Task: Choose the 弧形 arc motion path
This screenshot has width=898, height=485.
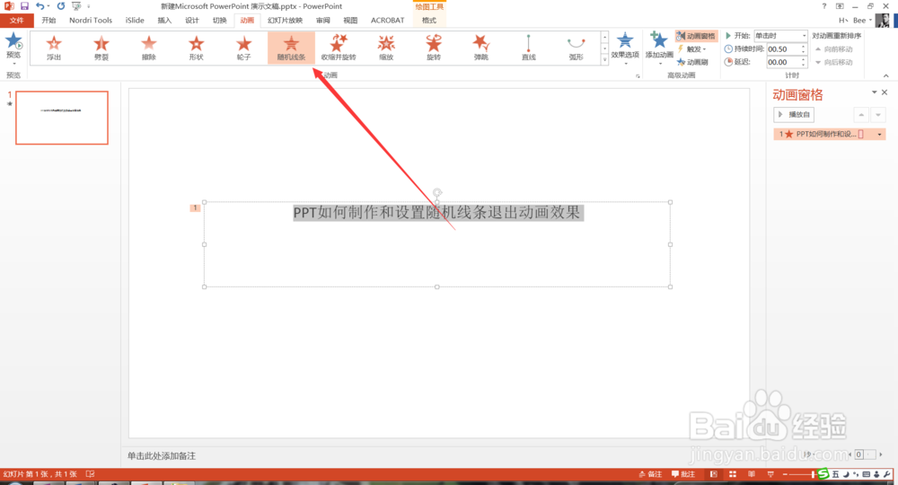Action: (x=577, y=48)
